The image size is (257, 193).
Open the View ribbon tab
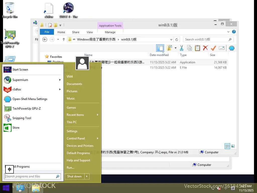point(90,32)
